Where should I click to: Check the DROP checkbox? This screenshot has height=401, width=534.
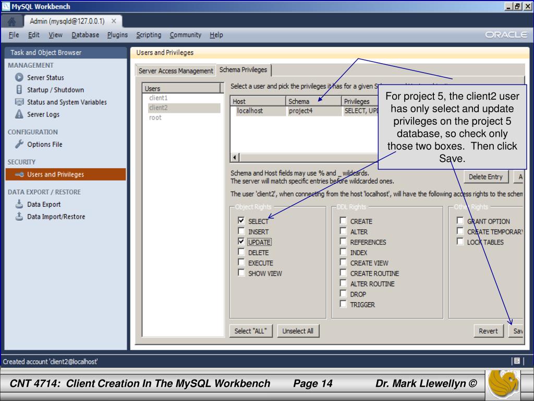(x=343, y=293)
